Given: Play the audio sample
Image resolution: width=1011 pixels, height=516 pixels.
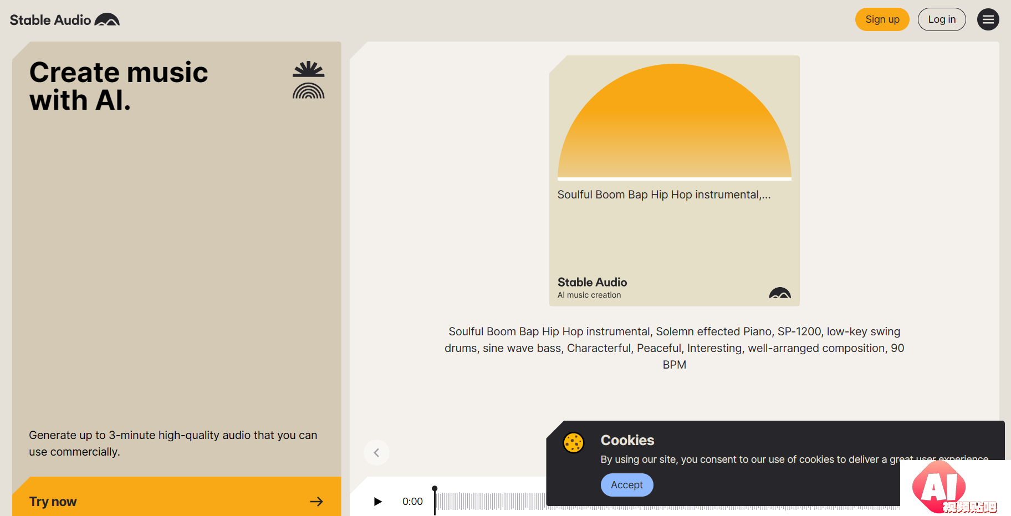Looking at the screenshot, I should tap(378, 502).
